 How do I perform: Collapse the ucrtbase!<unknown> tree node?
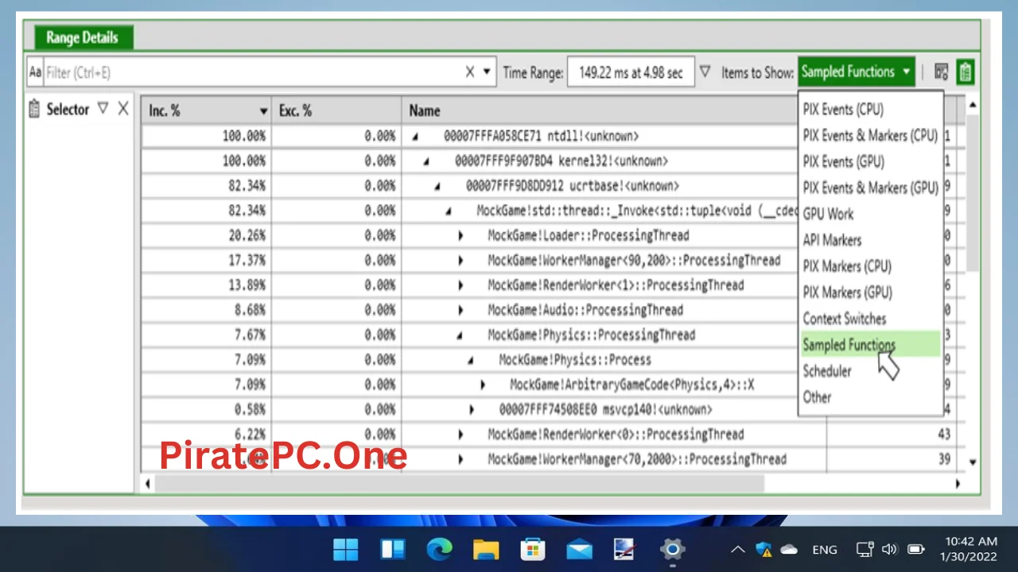coord(437,187)
